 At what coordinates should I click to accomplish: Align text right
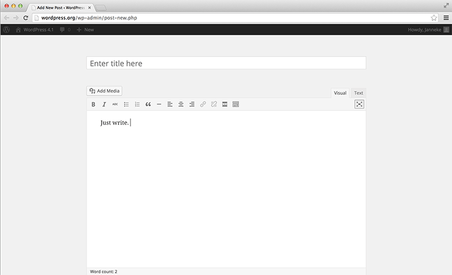click(x=192, y=104)
